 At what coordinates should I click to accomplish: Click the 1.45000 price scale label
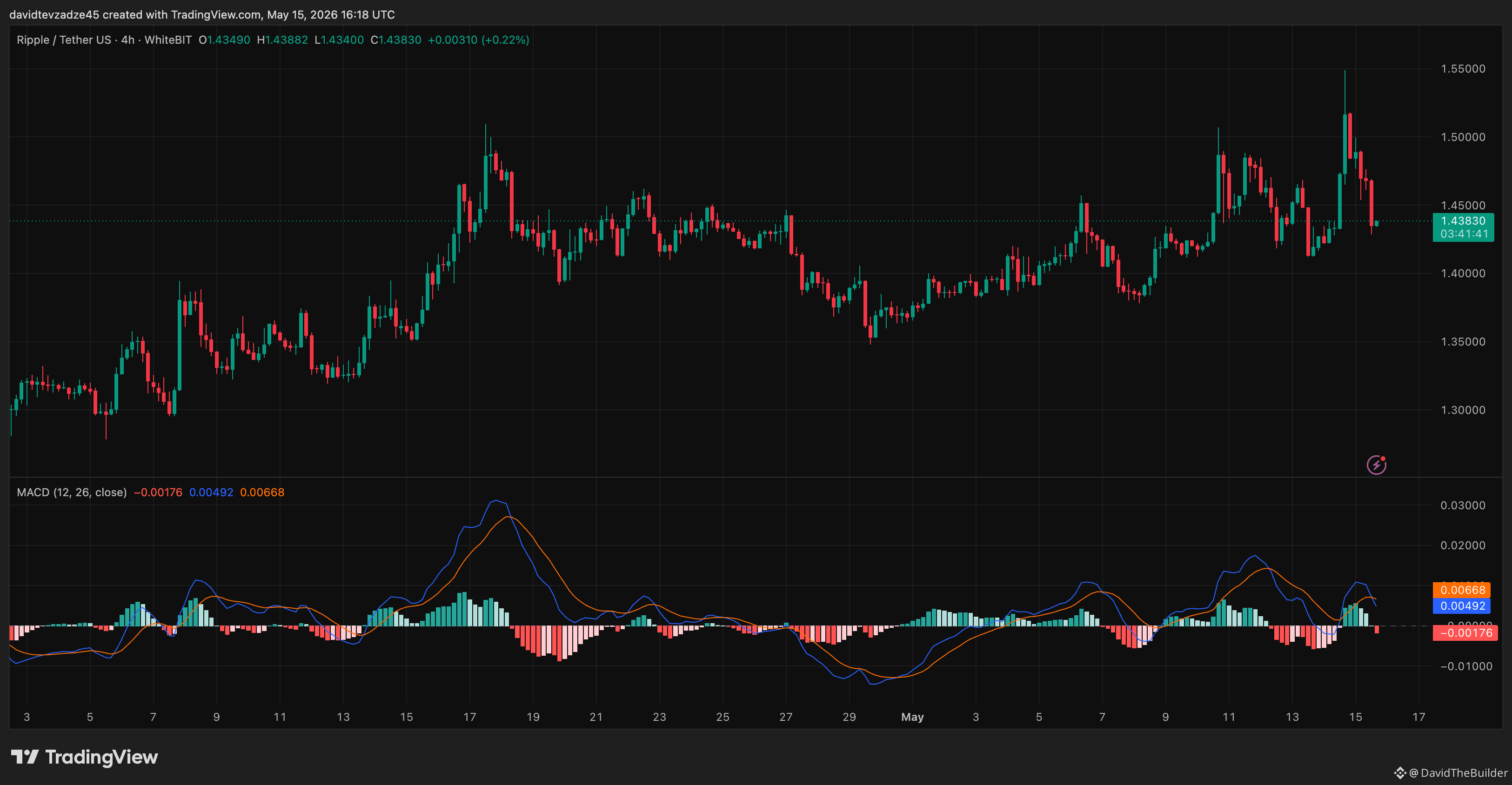click(1463, 206)
